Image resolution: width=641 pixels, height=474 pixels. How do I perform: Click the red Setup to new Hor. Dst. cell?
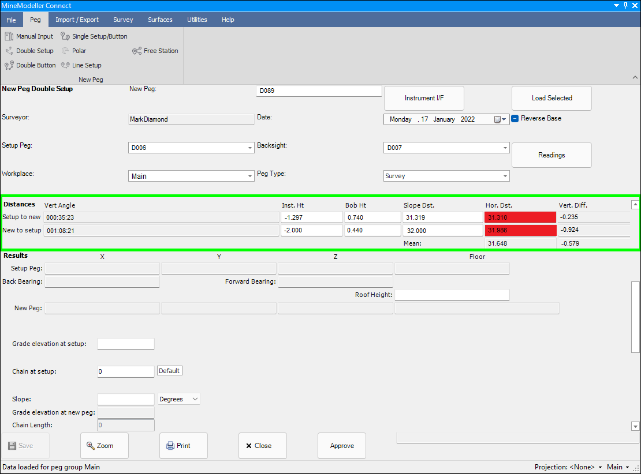click(x=520, y=217)
